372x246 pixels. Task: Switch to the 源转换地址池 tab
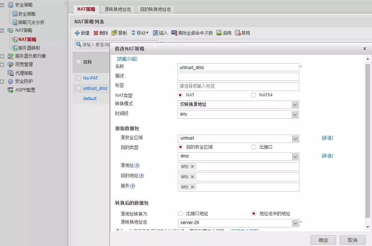click(118, 9)
